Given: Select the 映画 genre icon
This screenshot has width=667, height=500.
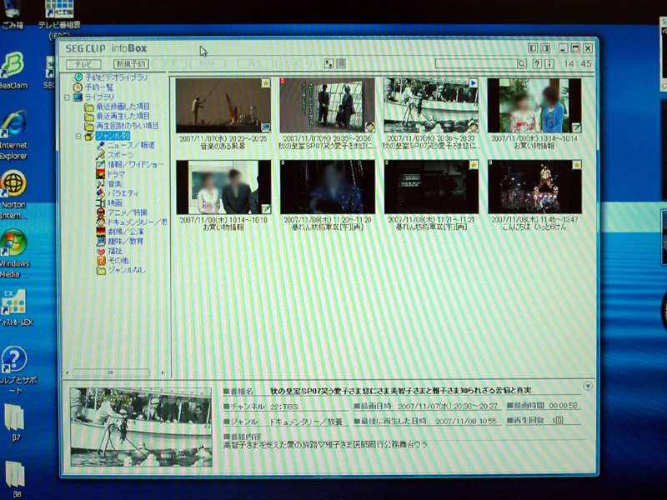Looking at the screenshot, I should [101, 202].
